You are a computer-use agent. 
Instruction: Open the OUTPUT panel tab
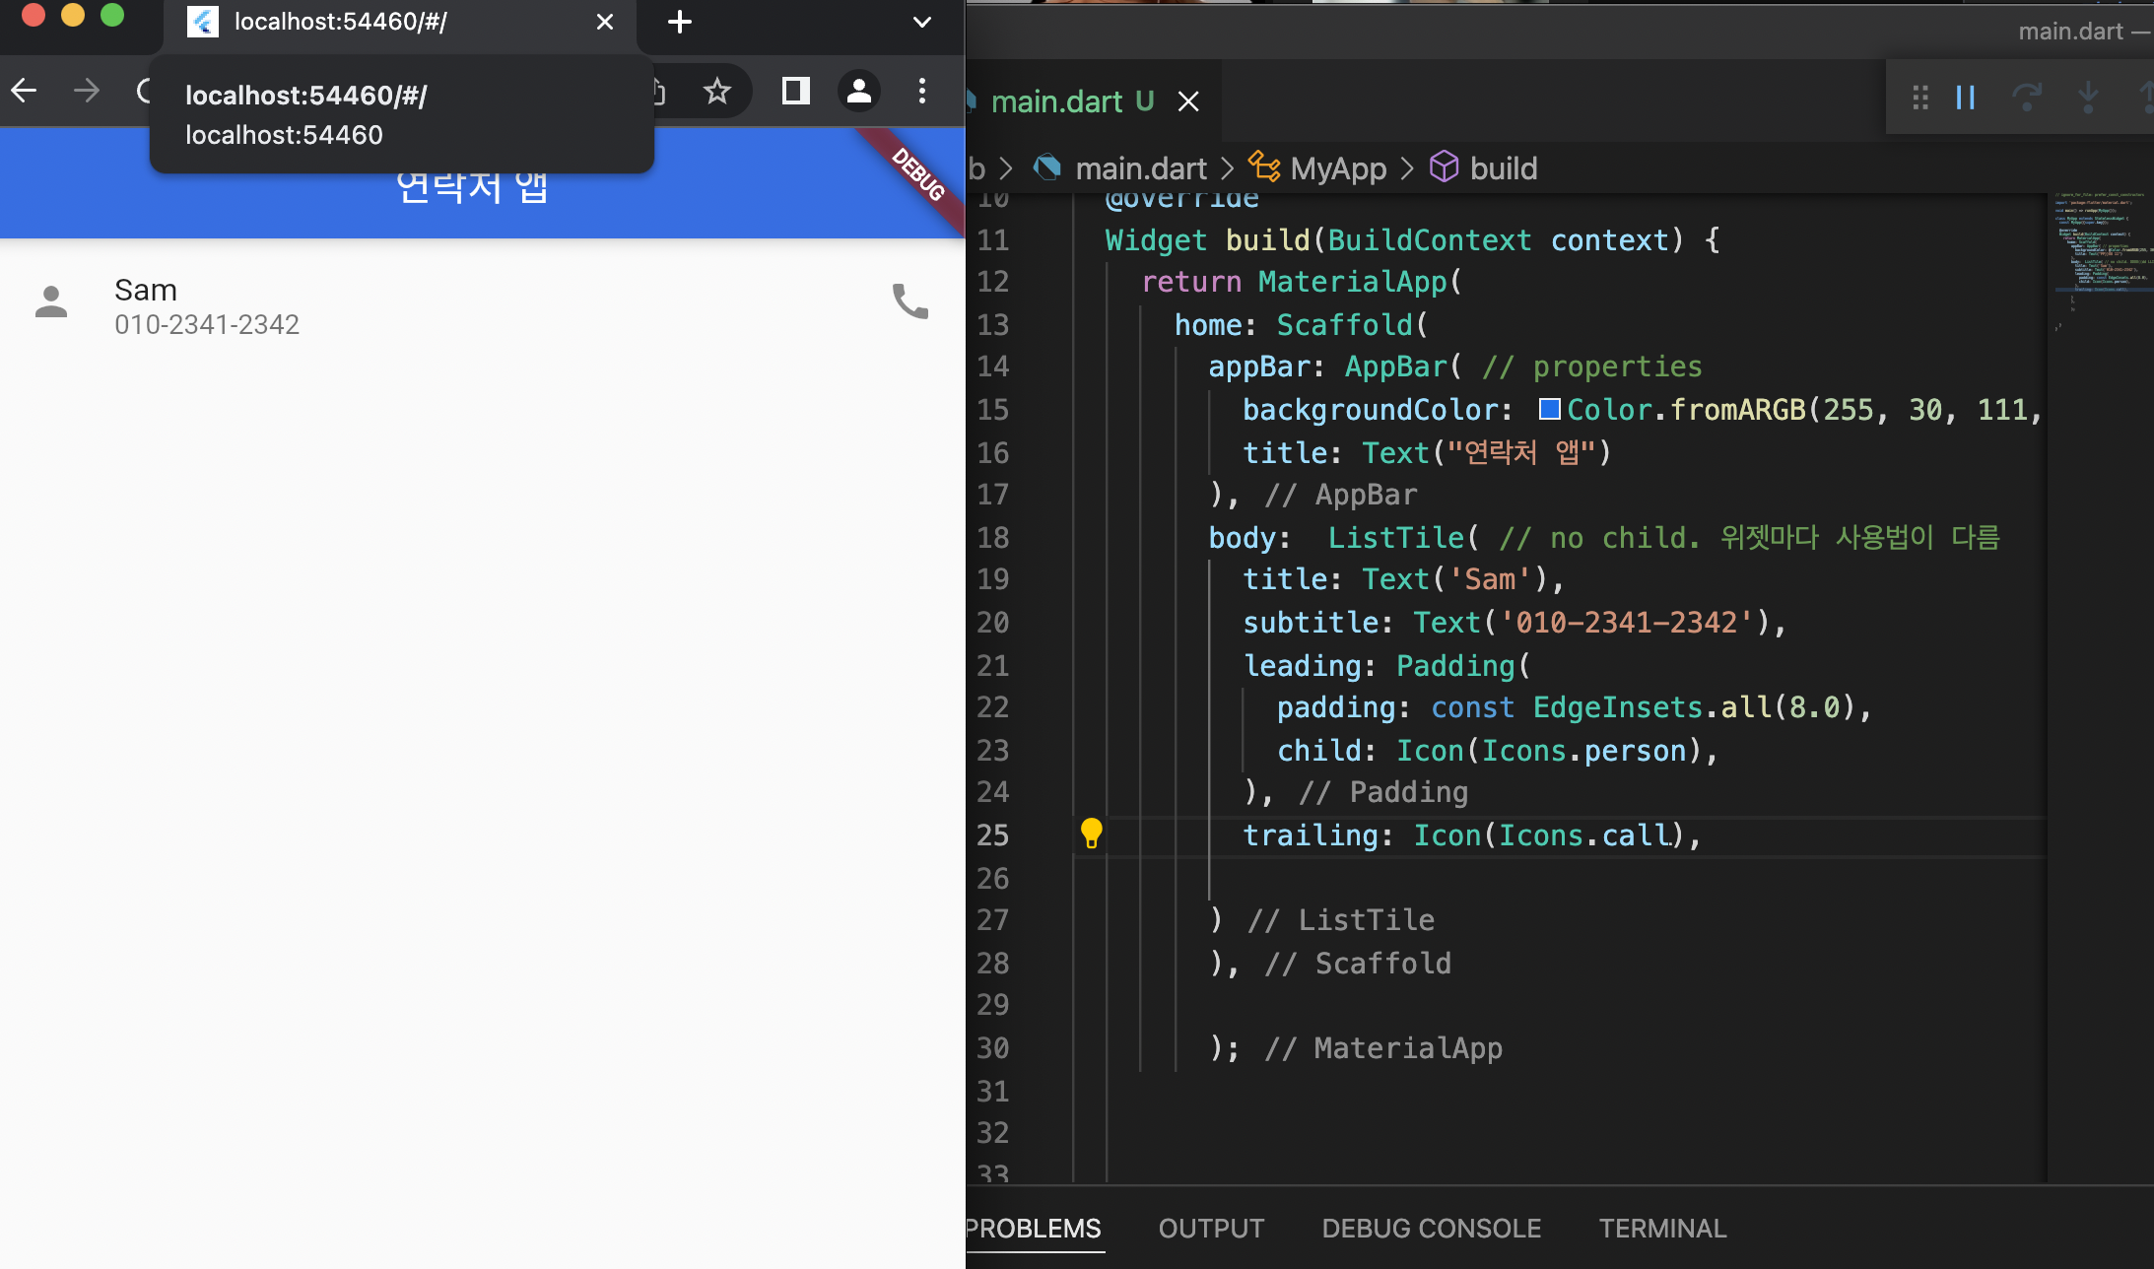click(1210, 1228)
